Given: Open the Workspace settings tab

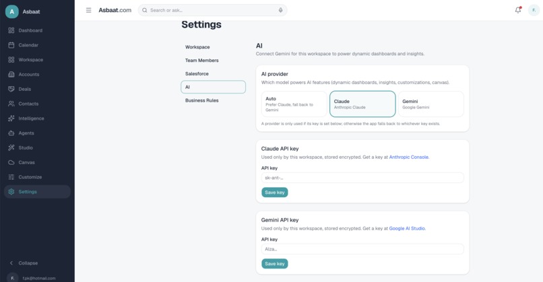Looking at the screenshot, I should pyautogui.click(x=213, y=47).
